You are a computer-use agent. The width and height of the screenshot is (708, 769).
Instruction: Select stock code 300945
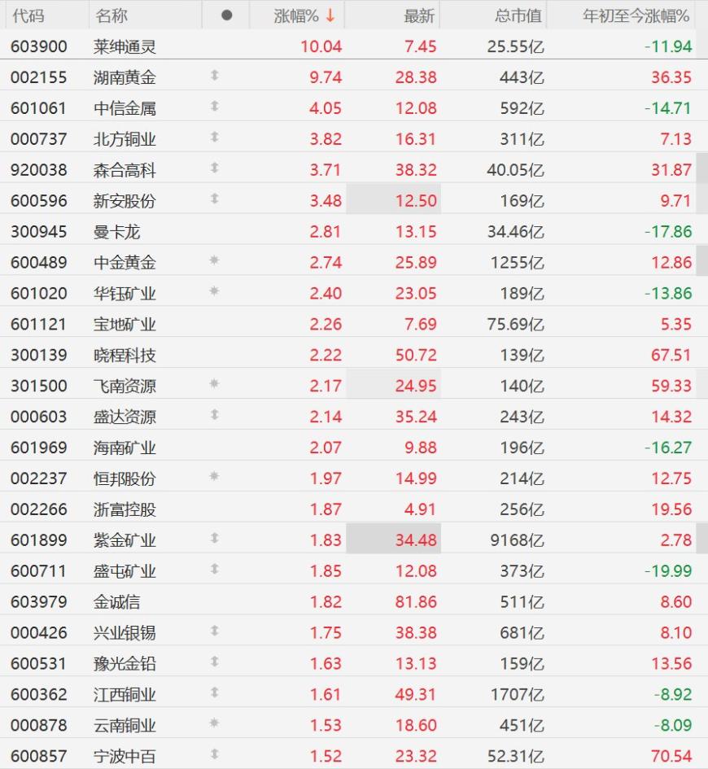coord(39,232)
